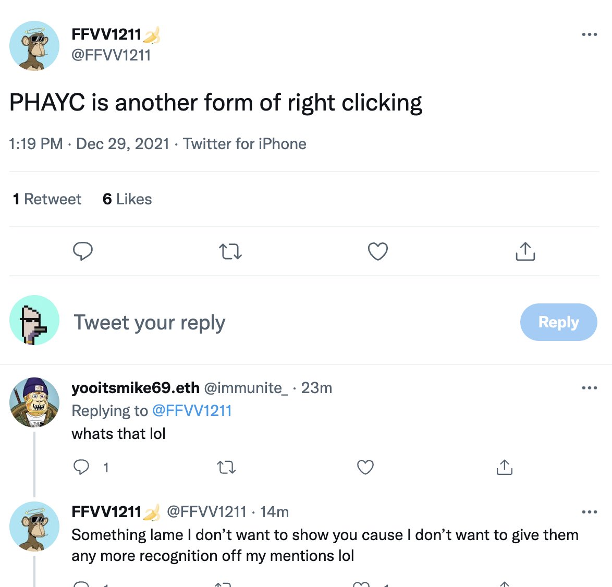Screen dimensions: 612x587
Task: Click the reply icon on the main tweet
Action: click(83, 251)
